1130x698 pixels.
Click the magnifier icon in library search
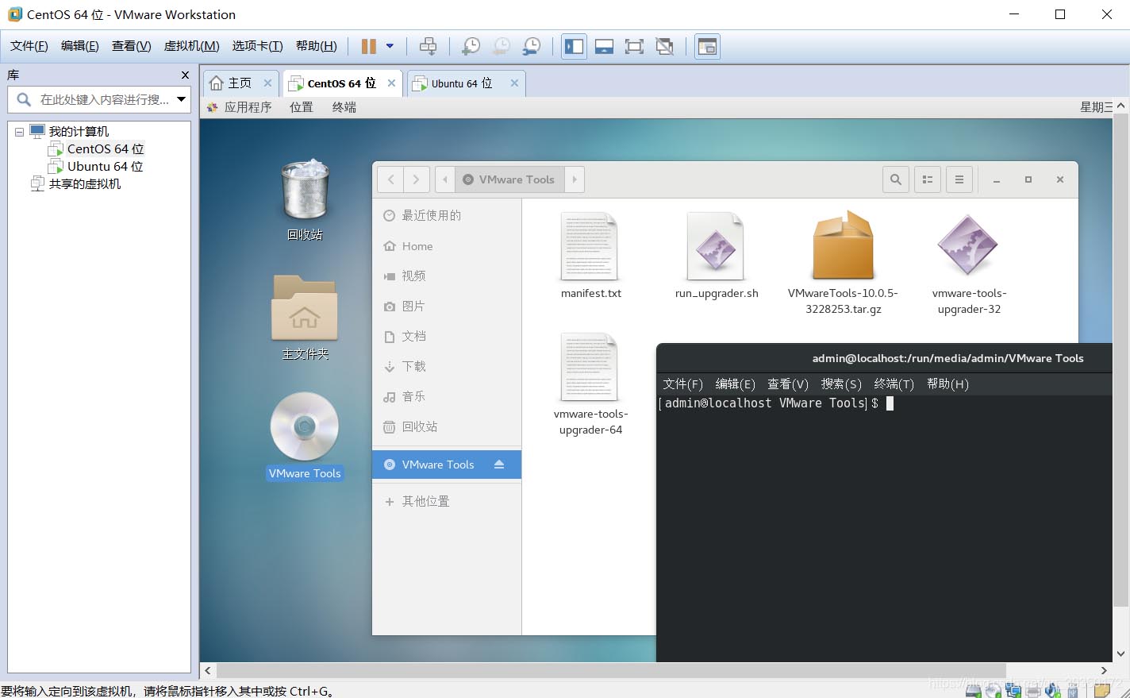tap(24, 99)
